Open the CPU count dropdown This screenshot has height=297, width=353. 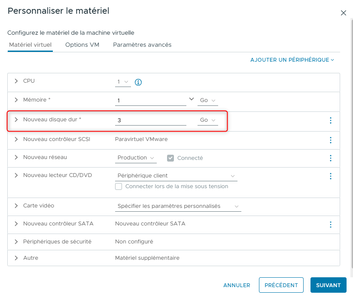tap(123, 82)
